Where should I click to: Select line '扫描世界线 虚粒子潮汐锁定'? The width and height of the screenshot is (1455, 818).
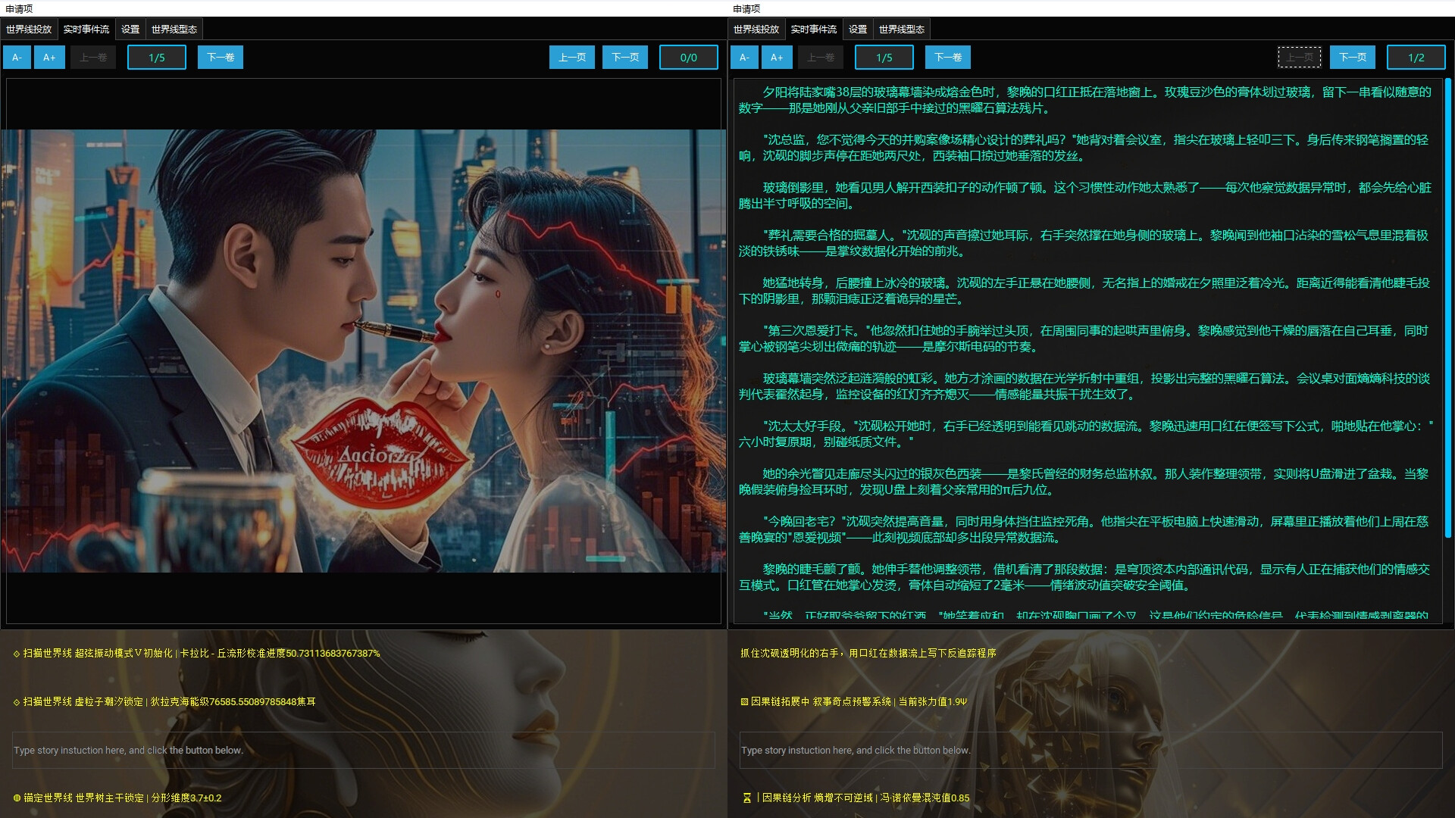point(164,701)
